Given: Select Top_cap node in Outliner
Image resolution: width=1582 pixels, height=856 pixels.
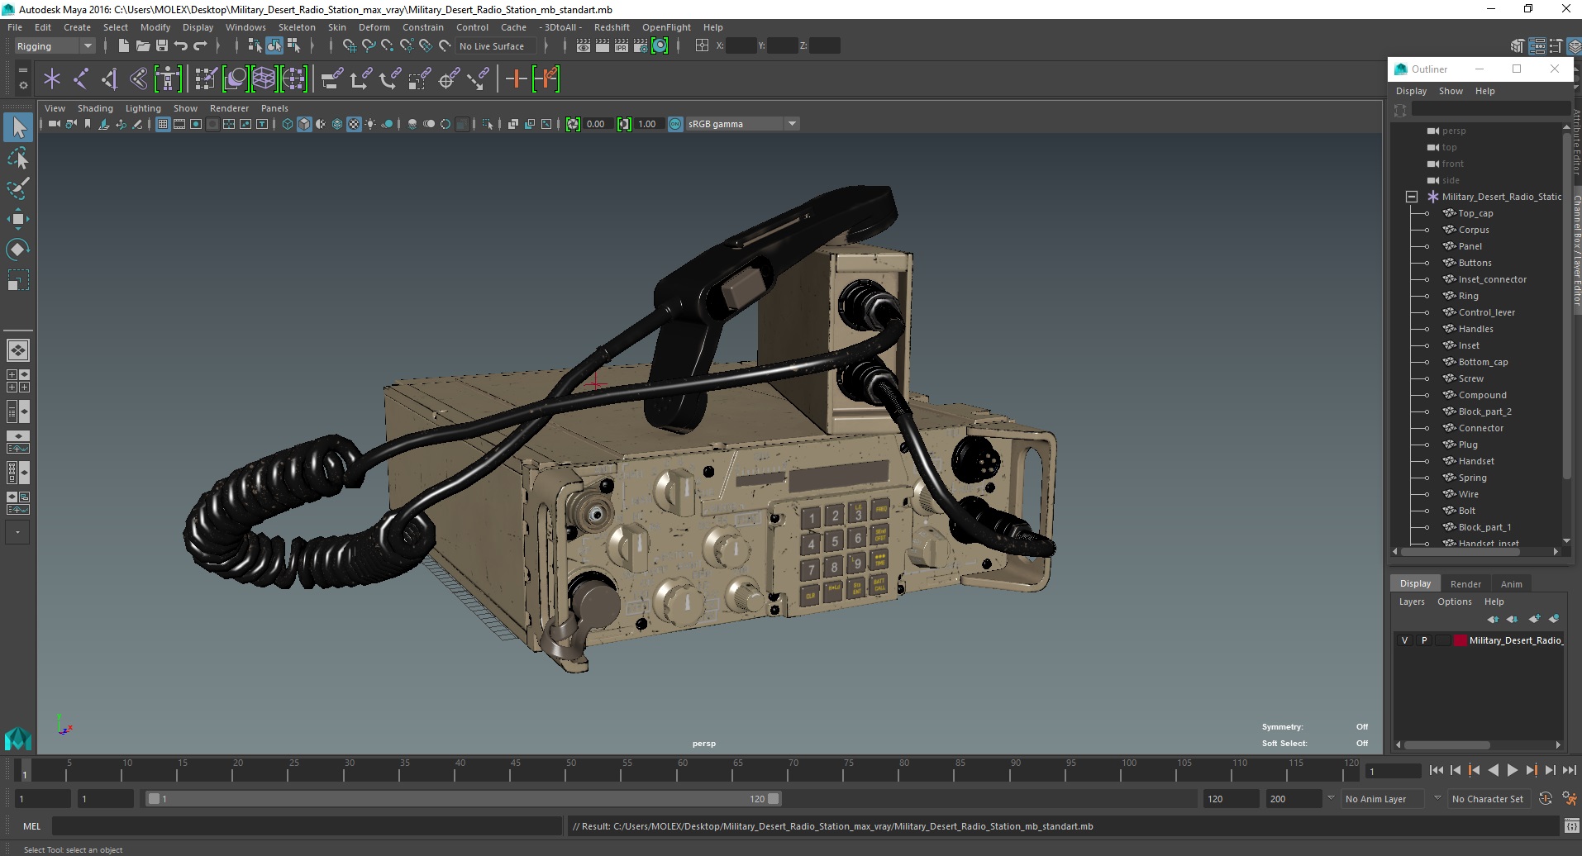Looking at the screenshot, I should tap(1475, 213).
